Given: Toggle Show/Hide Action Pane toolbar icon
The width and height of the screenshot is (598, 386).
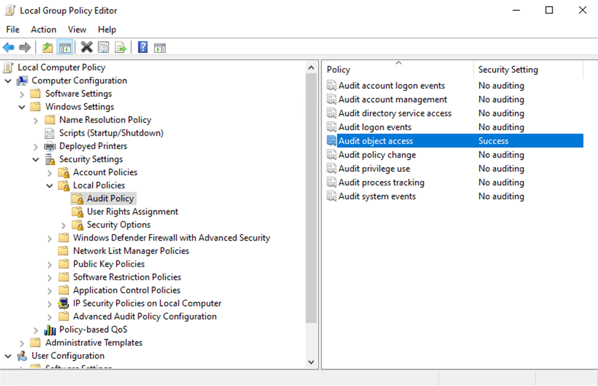Looking at the screenshot, I should click(160, 47).
